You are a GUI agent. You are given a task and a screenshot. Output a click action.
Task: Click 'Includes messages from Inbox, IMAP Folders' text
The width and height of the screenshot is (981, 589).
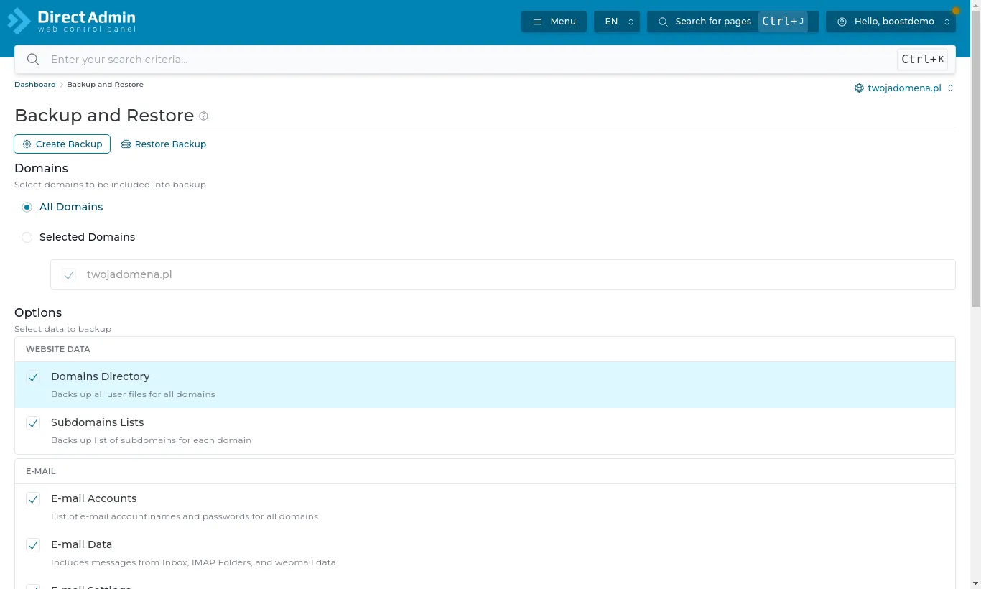193,562
